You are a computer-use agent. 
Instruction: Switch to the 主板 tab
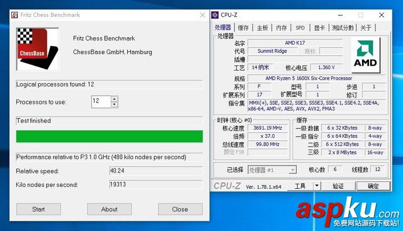tap(263, 28)
